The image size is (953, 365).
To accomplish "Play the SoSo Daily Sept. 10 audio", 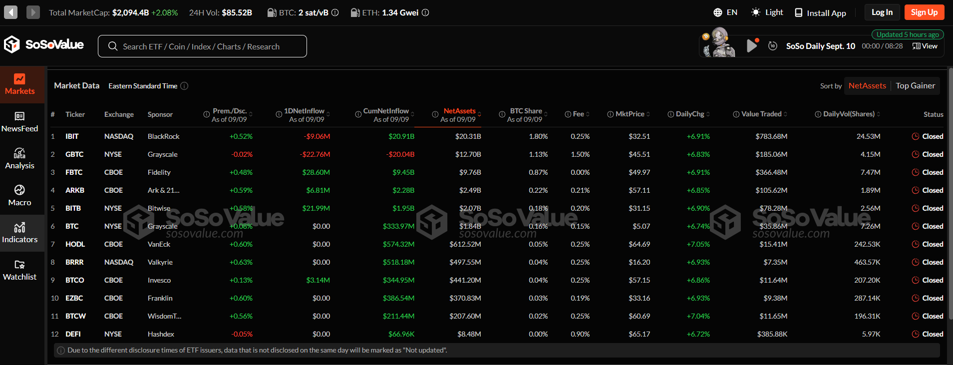I will click(751, 46).
